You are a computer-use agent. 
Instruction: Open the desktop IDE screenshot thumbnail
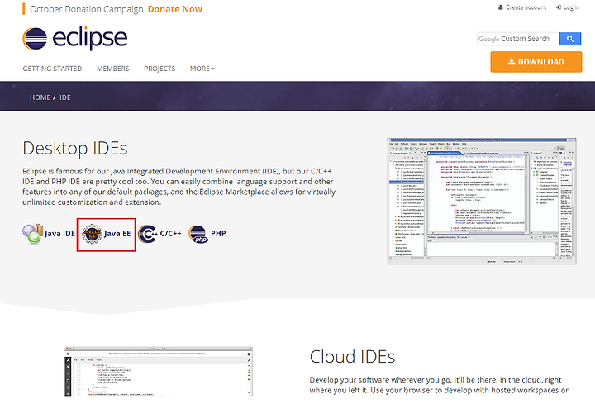click(x=482, y=201)
